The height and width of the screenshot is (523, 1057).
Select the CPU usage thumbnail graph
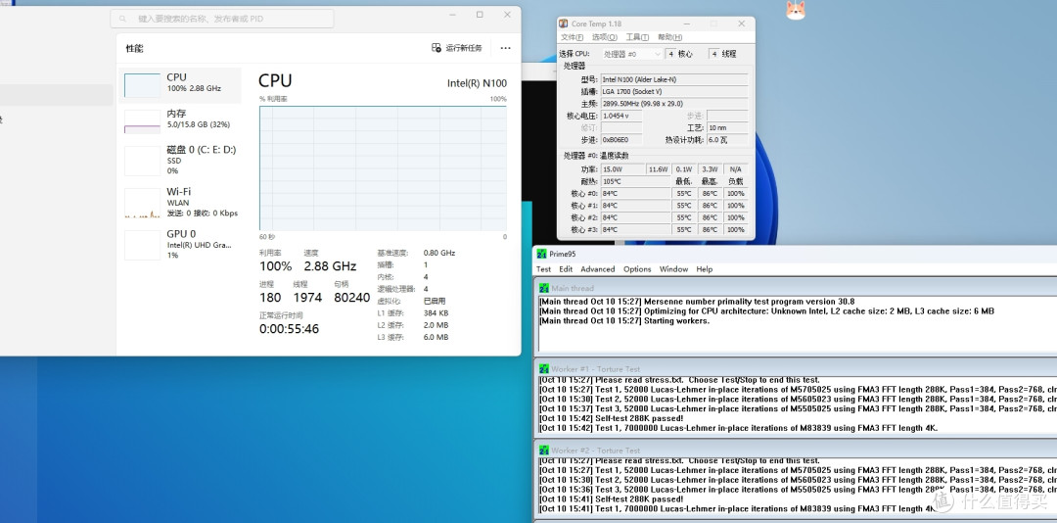point(142,85)
